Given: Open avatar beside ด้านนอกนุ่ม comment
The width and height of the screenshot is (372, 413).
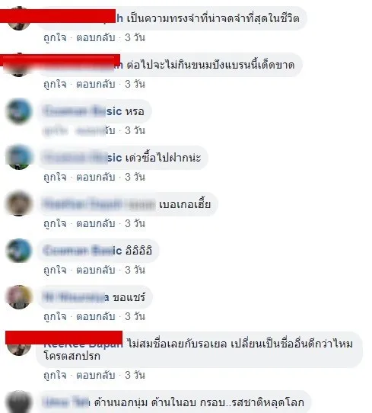Looking at the screenshot, I should pyautogui.click(x=19, y=402).
